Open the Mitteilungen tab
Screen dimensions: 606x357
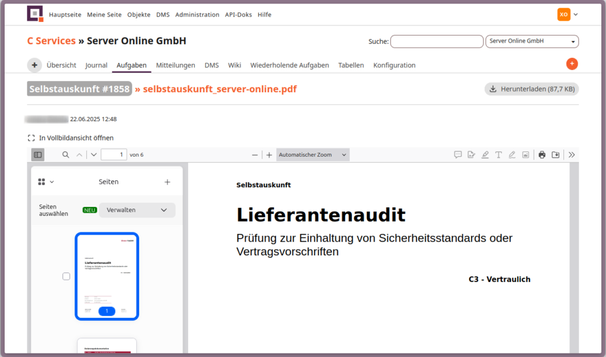(x=175, y=65)
